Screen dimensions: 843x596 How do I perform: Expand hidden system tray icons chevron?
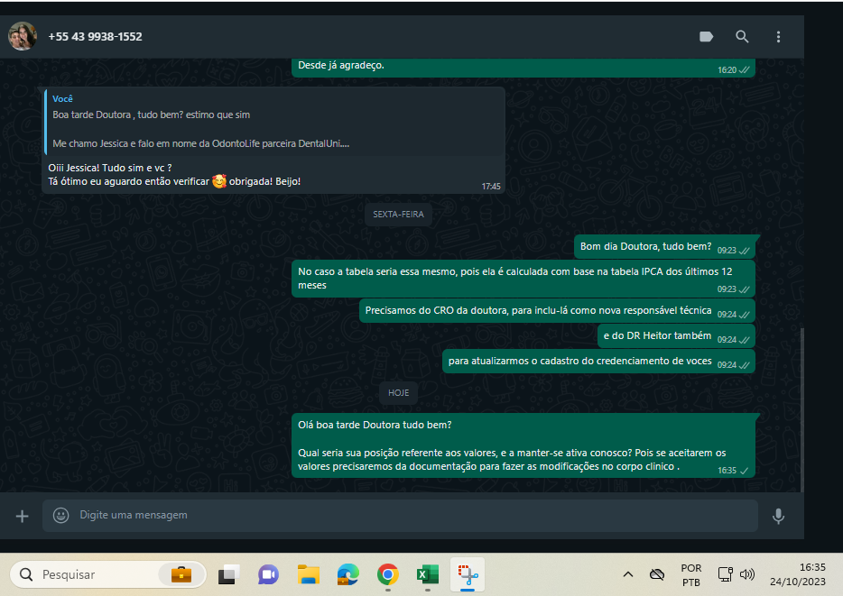627,574
